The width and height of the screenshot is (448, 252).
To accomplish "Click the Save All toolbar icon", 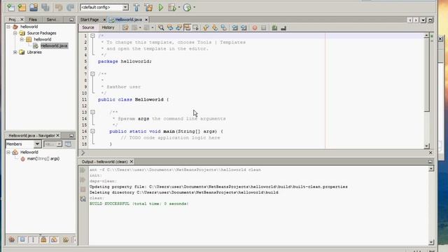I will point(45,8).
